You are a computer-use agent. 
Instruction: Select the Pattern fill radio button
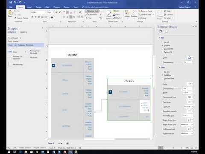pos(162,52)
